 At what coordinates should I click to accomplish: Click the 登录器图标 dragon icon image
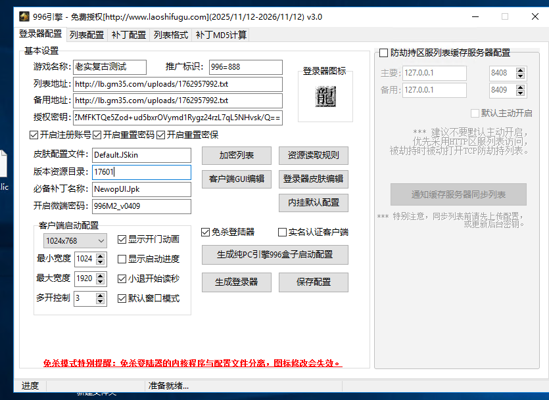pos(325,97)
